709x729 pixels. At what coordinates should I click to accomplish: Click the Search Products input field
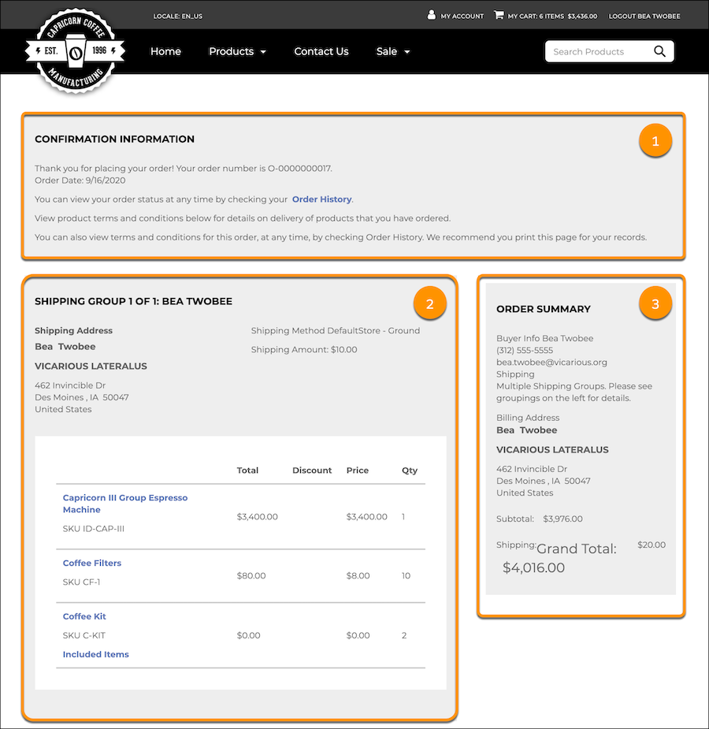[599, 50]
